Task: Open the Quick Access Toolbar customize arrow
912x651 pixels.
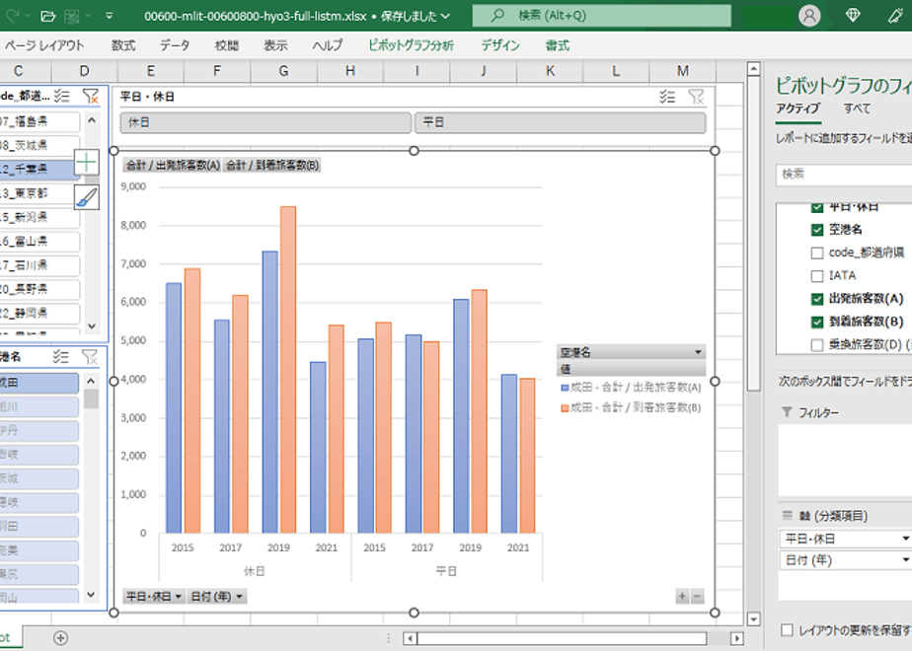Action: click(x=109, y=16)
